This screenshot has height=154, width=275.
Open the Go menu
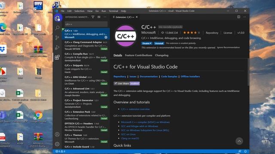point(97,11)
